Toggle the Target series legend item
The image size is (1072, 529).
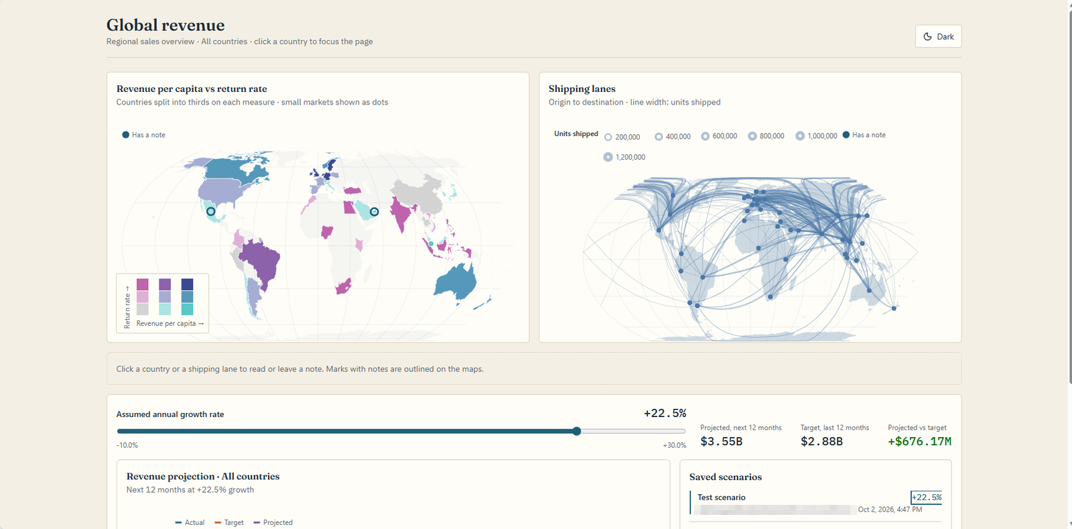point(228,522)
